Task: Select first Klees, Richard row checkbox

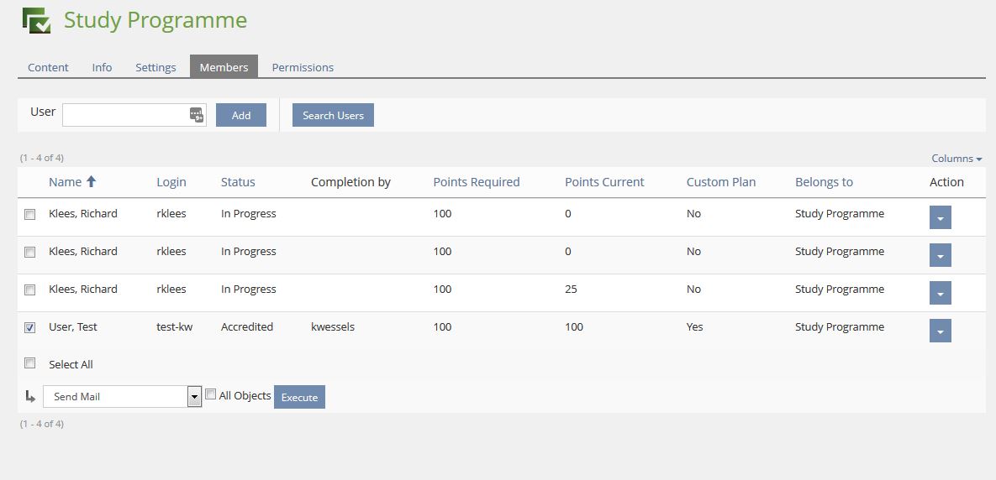Action: pos(30,214)
